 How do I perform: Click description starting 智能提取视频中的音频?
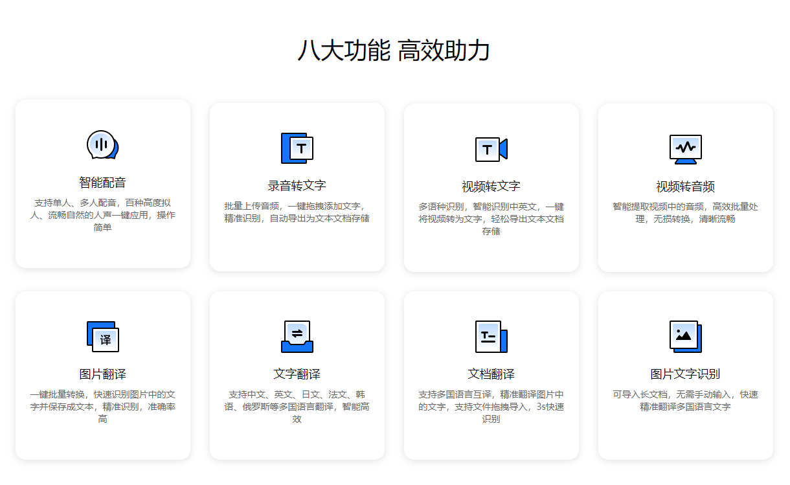[686, 213]
